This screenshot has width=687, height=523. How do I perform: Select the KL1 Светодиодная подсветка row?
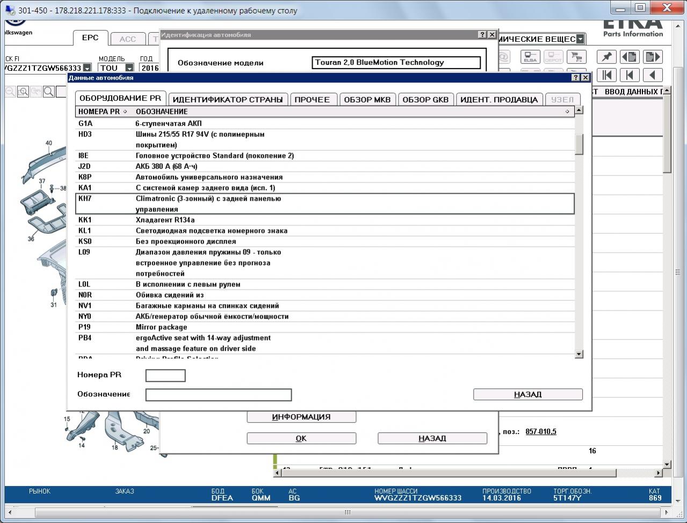(x=325, y=231)
